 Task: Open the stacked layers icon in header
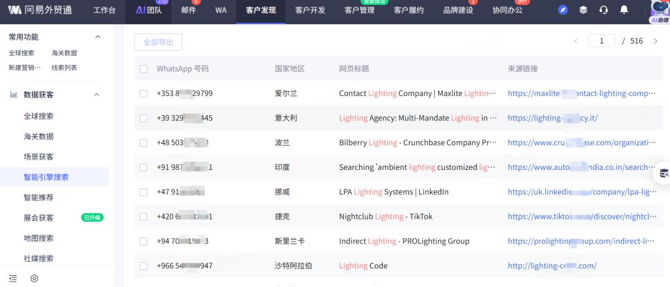(x=583, y=10)
